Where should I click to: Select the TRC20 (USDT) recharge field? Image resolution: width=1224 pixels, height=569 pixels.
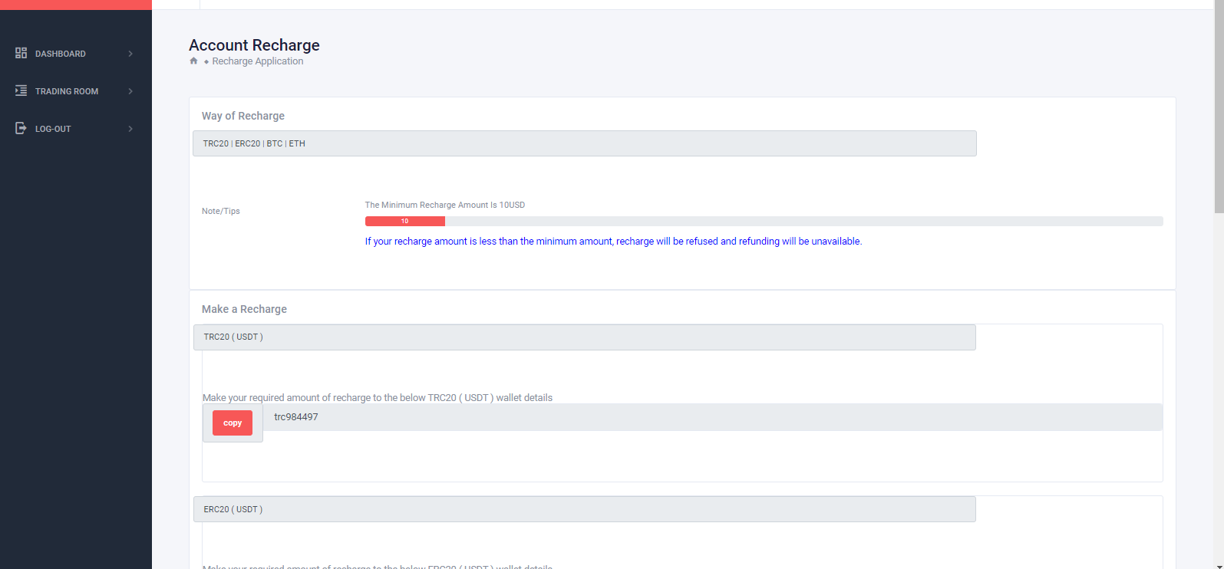point(584,337)
